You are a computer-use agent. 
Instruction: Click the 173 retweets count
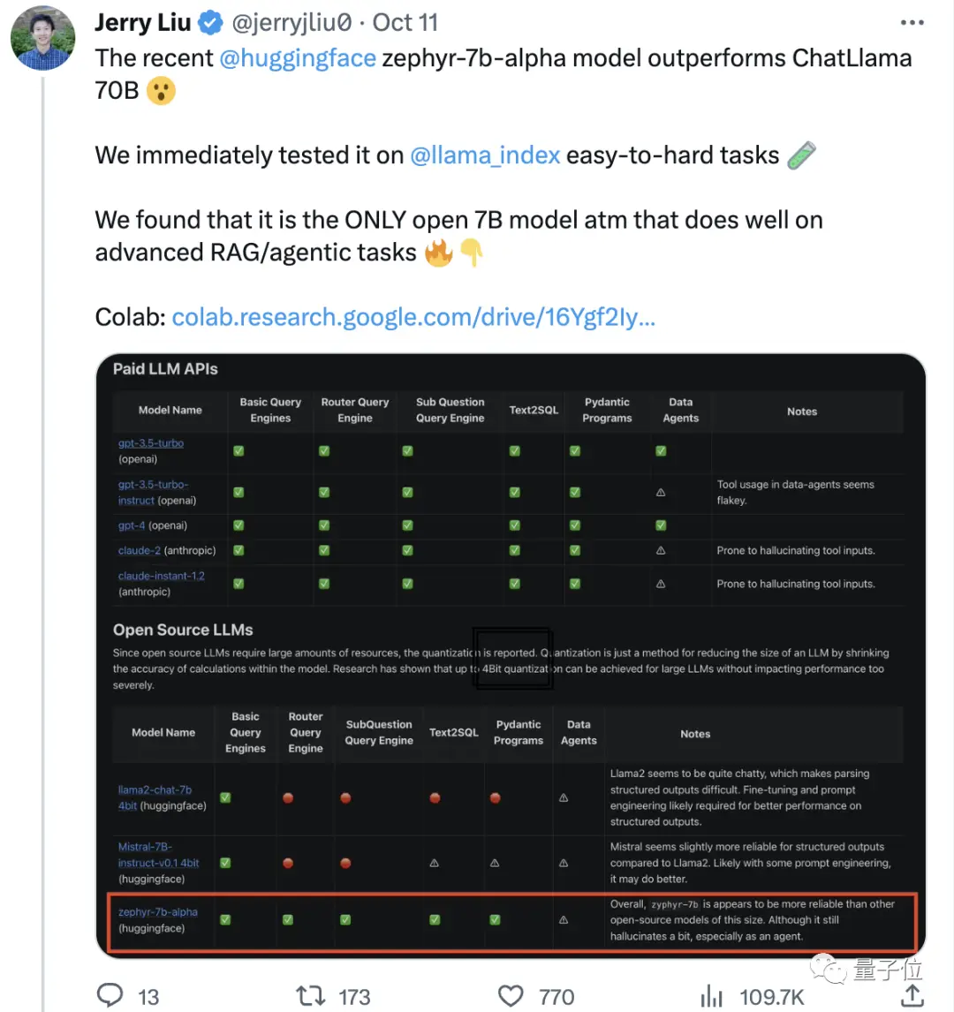point(354,997)
